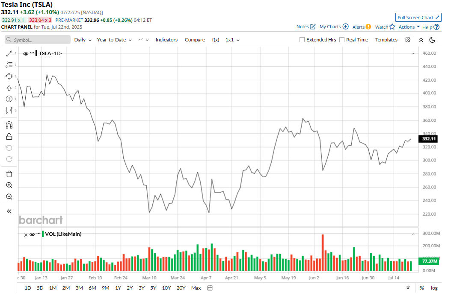This screenshot has width=451, height=296.
Task: Toggle VOL study visibility eye
Action: (x=32, y=234)
